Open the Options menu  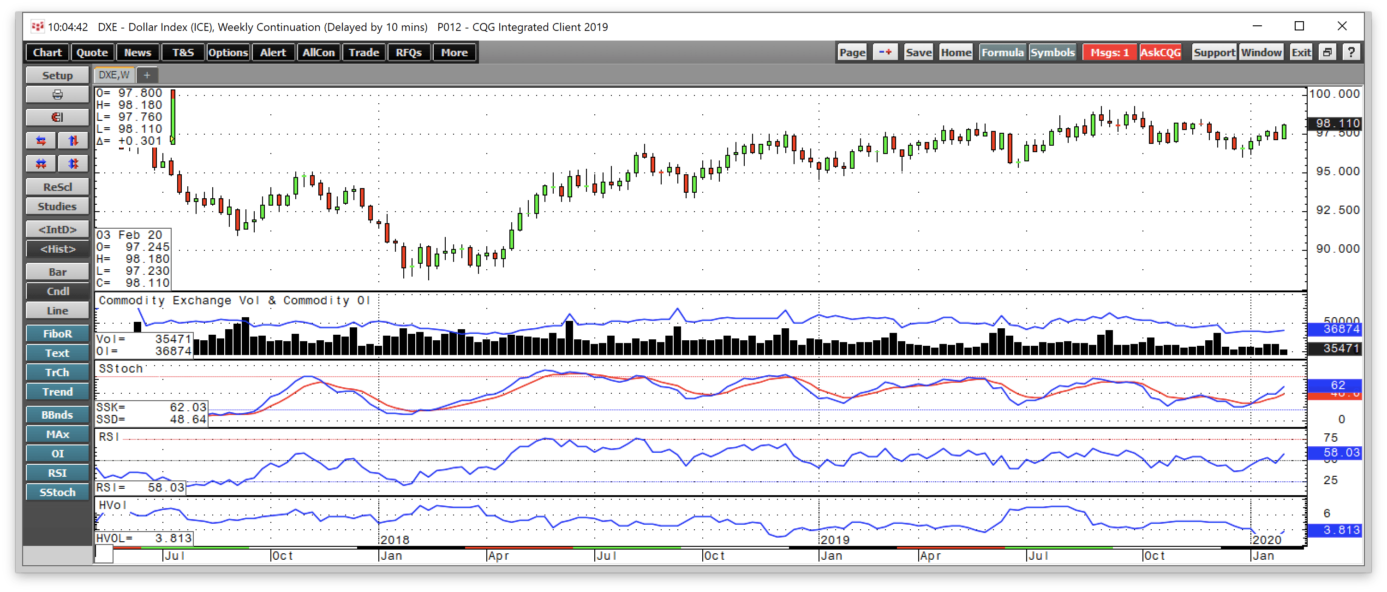(228, 52)
